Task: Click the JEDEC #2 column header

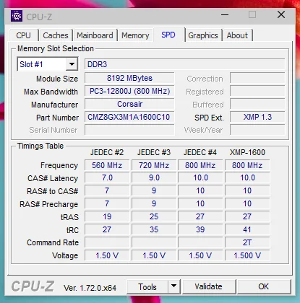Action: (x=107, y=152)
